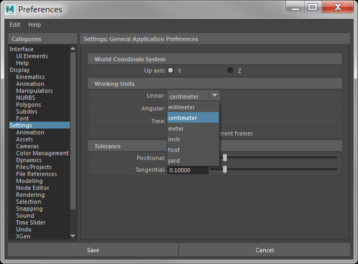The height and width of the screenshot is (264, 358).
Task: Save the preferences
Action: pyautogui.click(x=93, y=250)
